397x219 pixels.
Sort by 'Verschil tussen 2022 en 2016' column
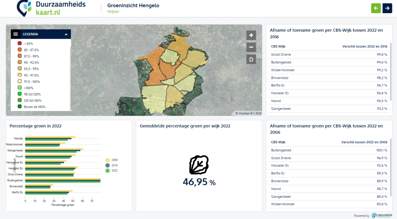pos(364,46)
